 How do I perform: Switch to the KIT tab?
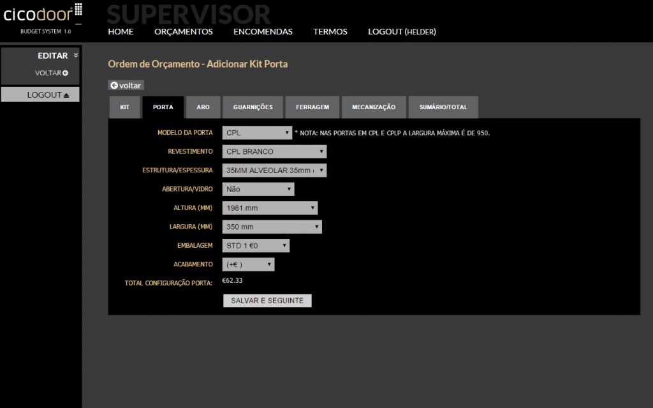click(124, 107)
